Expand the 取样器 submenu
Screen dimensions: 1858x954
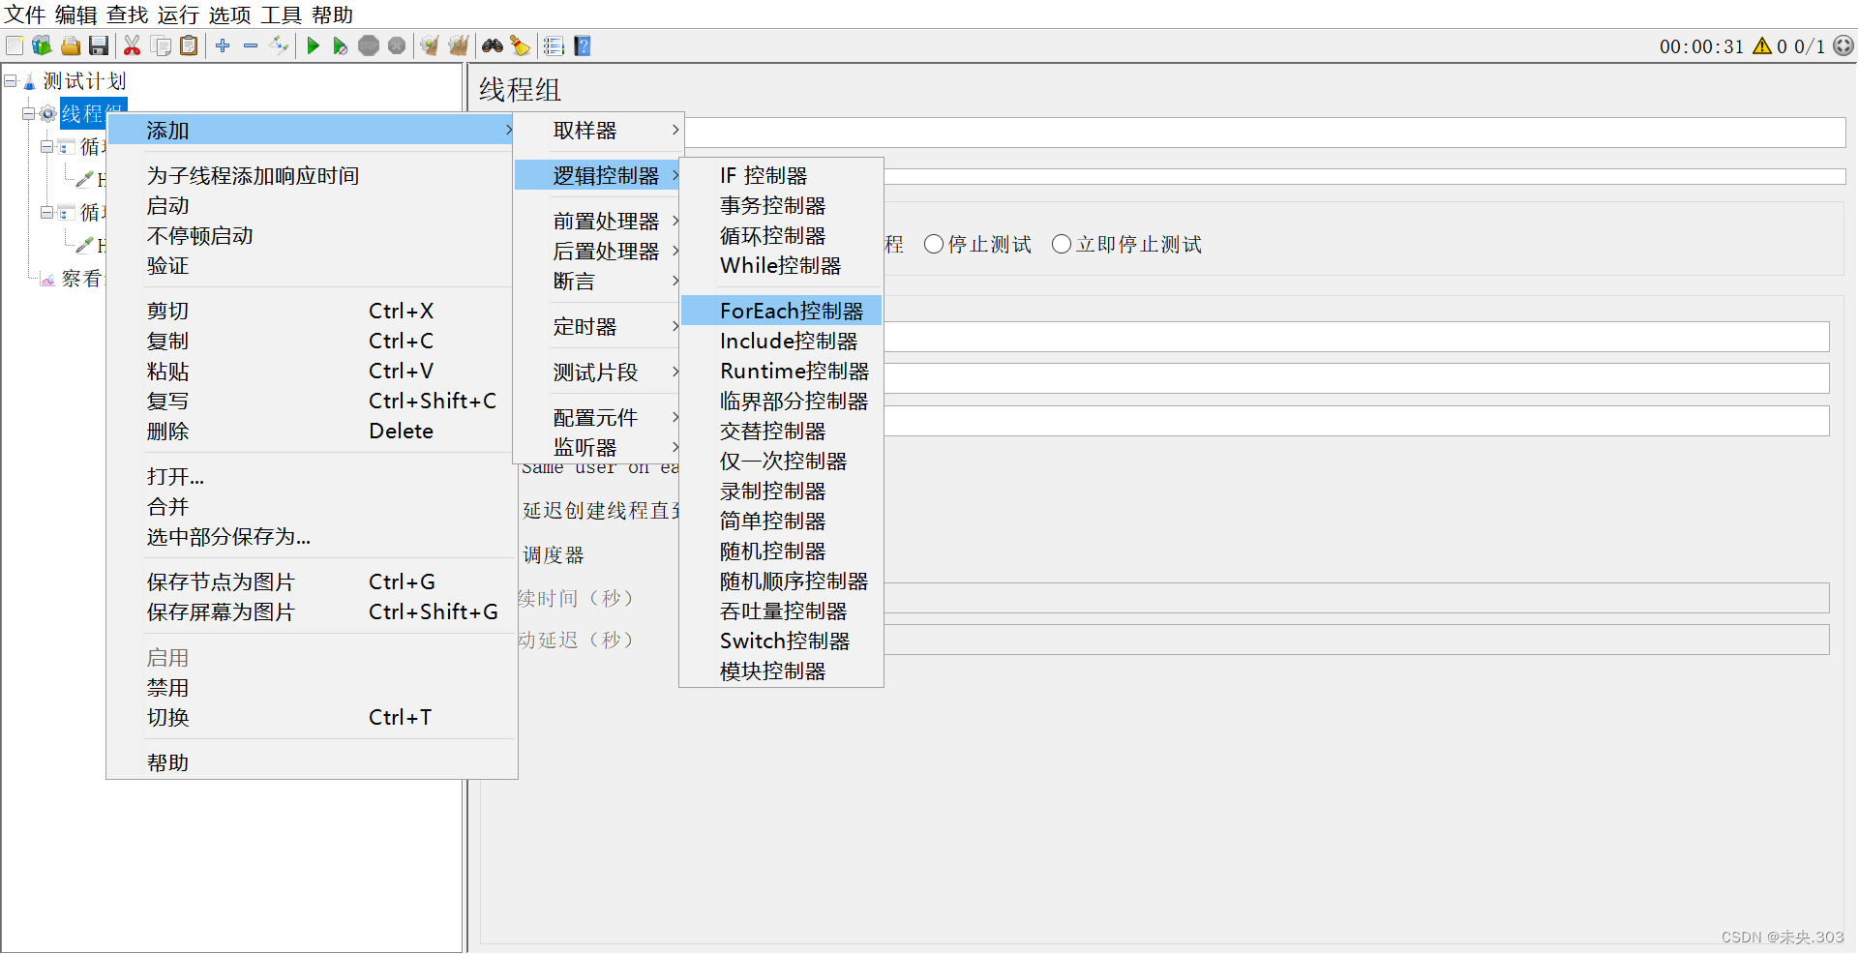[599, 130]
